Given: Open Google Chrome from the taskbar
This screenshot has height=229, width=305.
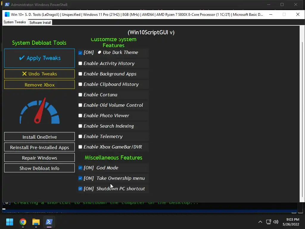Looking at the screenshot, I should point(23,222).
